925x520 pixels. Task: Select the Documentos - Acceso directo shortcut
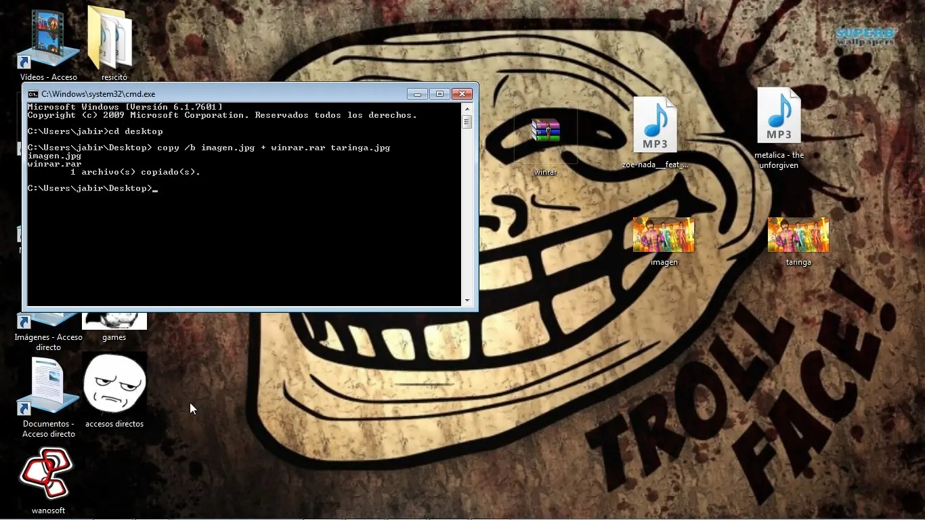pyautogui.click(x=48, y=386)
